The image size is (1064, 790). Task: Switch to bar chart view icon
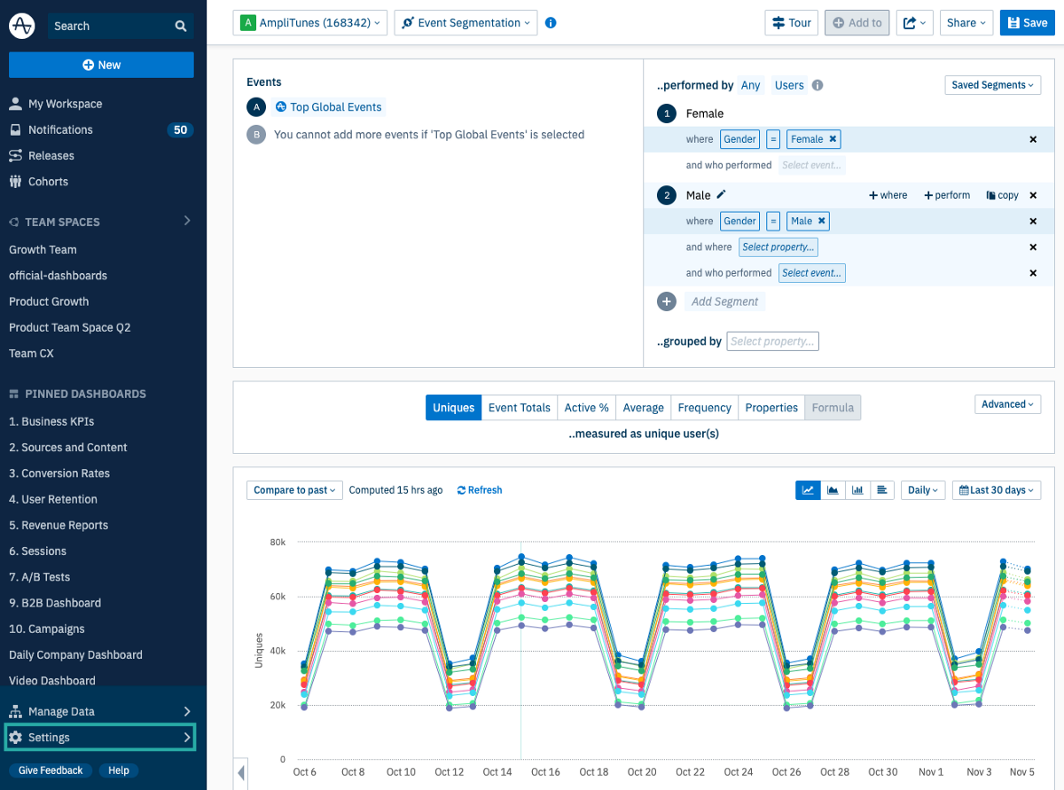tap(857, 489)
